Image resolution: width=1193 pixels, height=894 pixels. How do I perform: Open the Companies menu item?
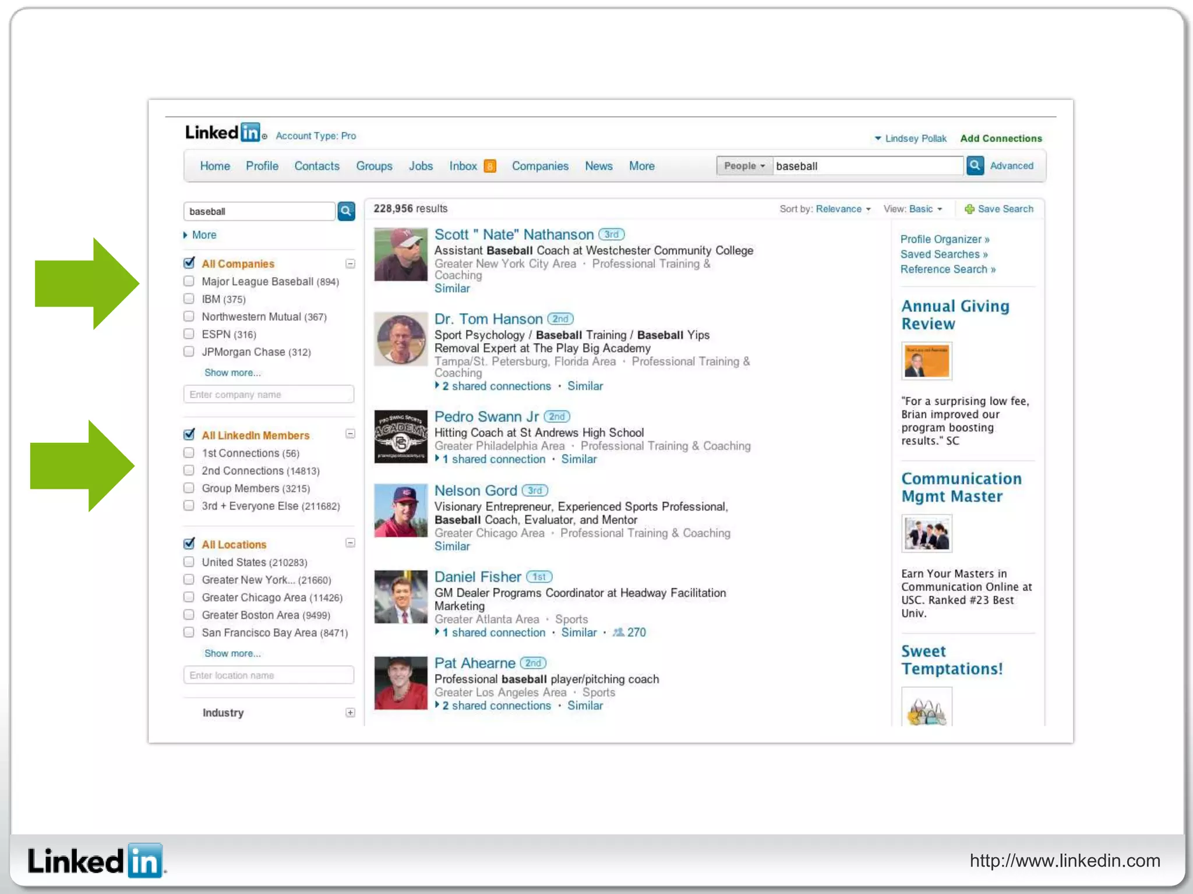pos(540,166)
